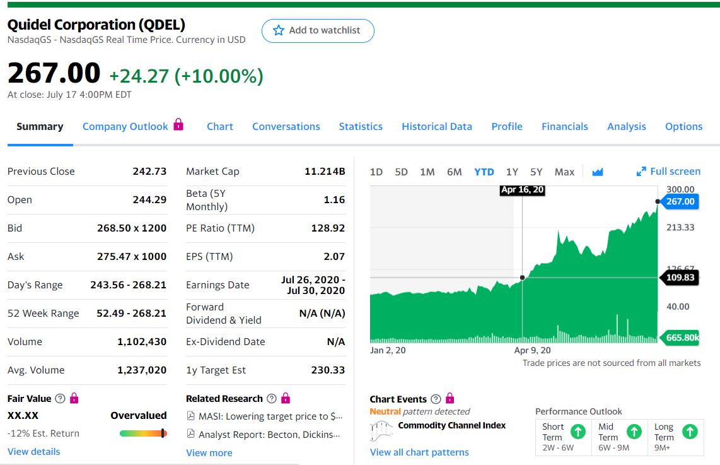Click the 267.00 price label on chart
720x465 pixels.
(x=680, y=201)
